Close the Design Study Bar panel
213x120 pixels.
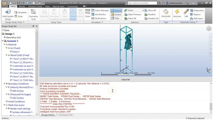coord(37,26)
